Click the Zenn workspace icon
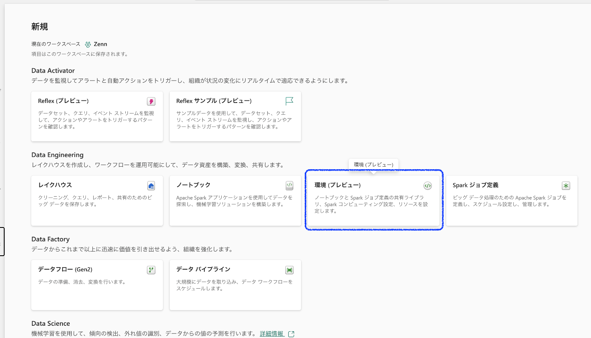 (x=88, y=44)
